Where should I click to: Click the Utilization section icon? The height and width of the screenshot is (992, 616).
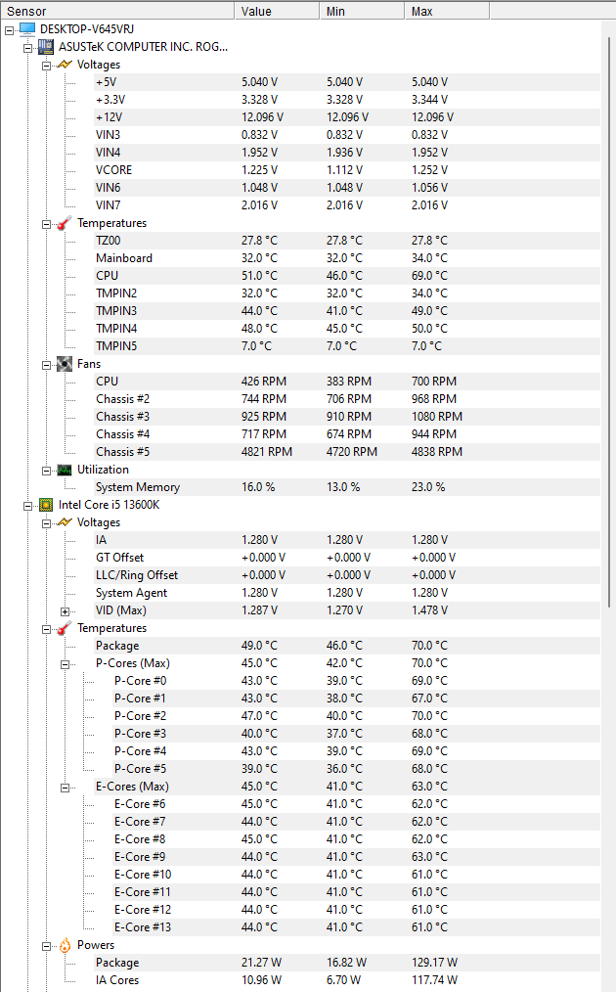[x=65, y=470]
